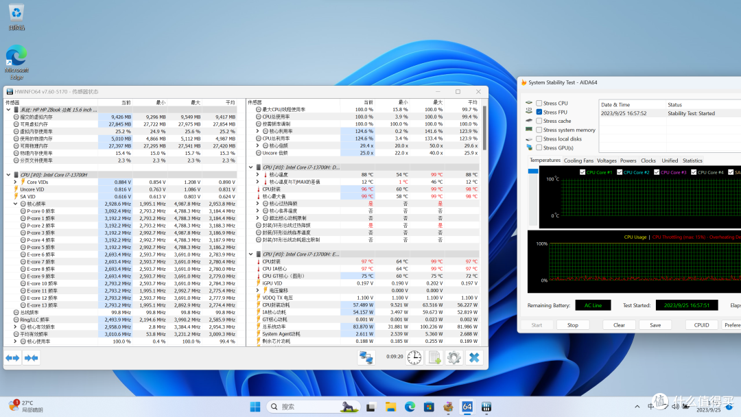Click HWiNFO shrink columns arrows icon
This screenshot has width=741, height=417.
(x=31, y=358)
